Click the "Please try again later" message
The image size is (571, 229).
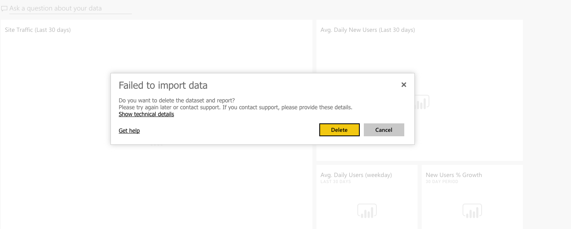click(236, 107)
